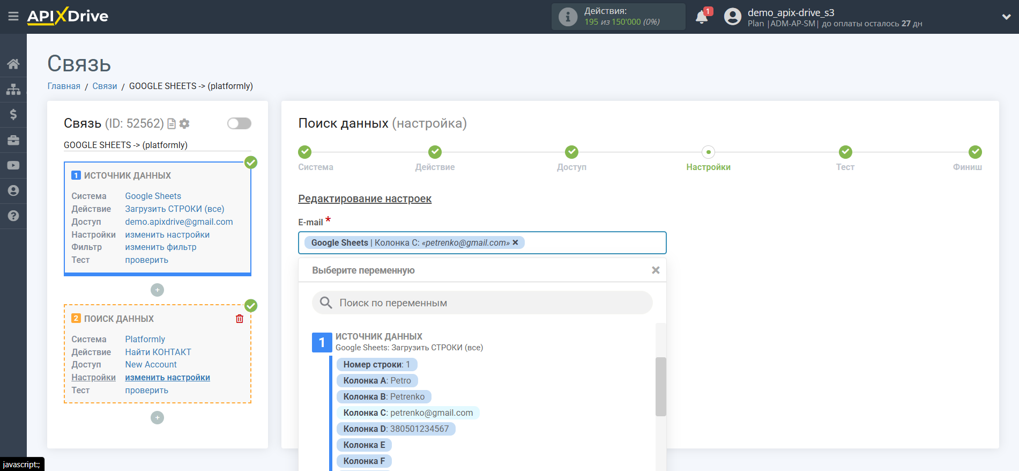Viewport: 1019px width, 471px height.
Task: Open the notifications bell
Action: (702, 17)
